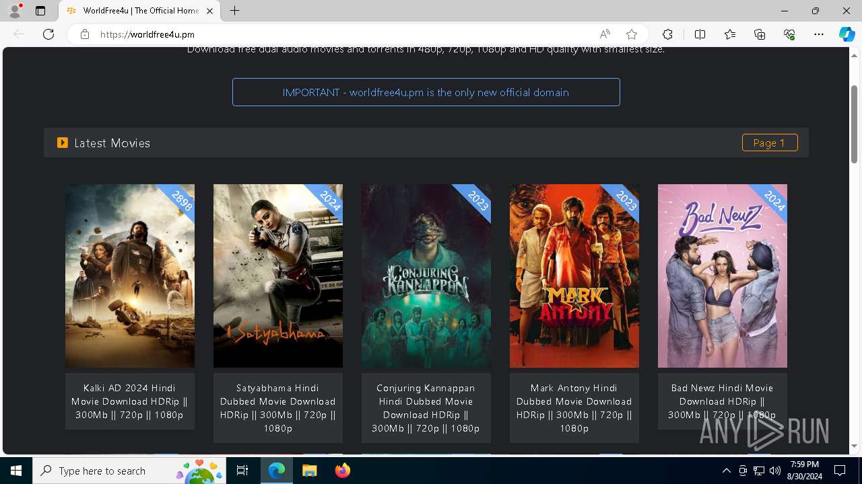The width and height of the screenshot is (862, 484).
Task: Open Kalki AD movie poster
Action: click(130, 276)
